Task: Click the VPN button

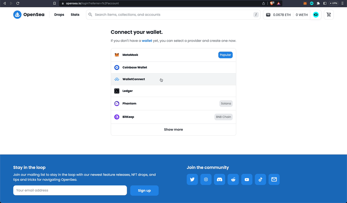Action: (x=334, y=3)
